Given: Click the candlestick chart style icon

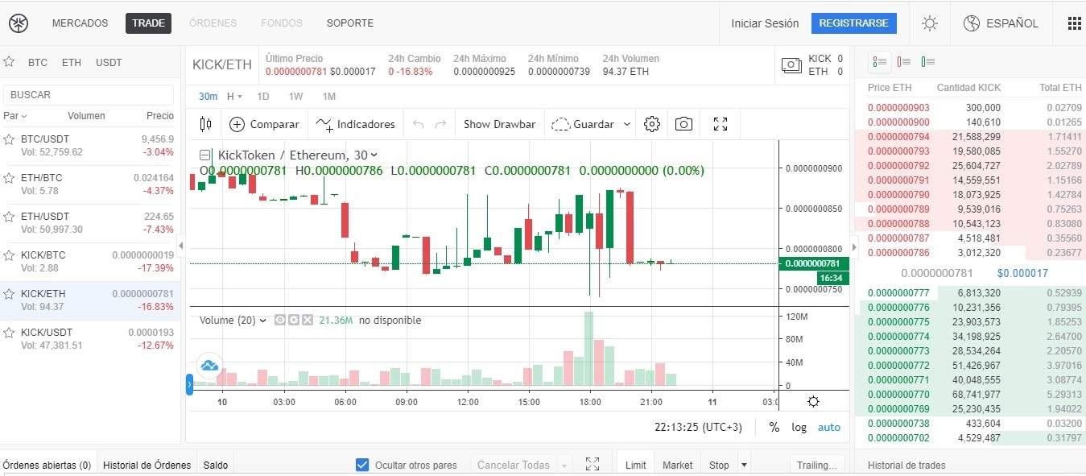Looking at the screenshot, I should [205, 124].
